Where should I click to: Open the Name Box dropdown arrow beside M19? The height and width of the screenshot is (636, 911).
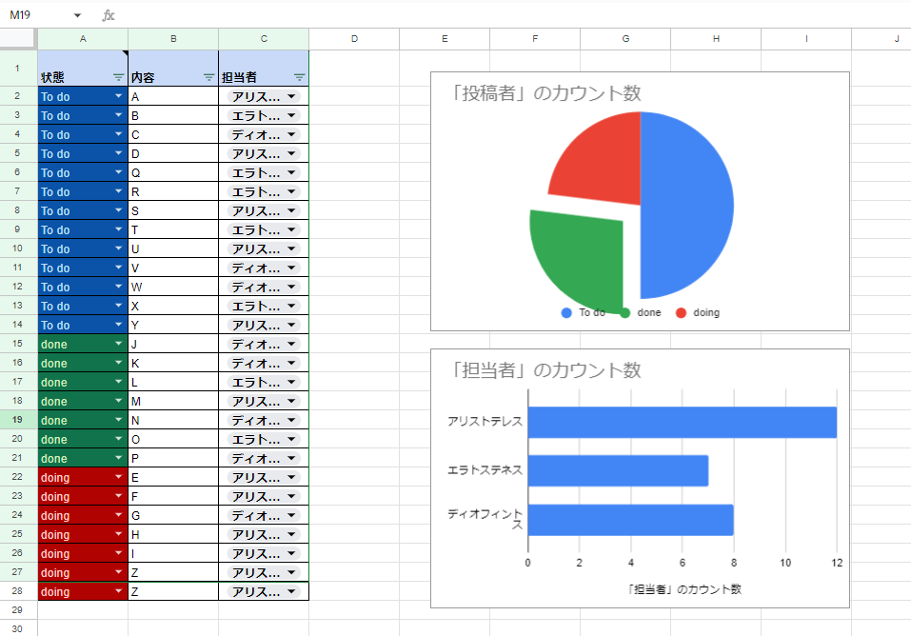(x=77, y=15)
